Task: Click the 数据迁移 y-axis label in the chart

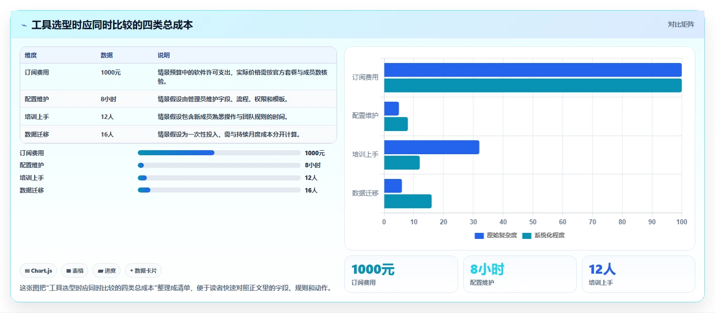Action: (365, 194)
